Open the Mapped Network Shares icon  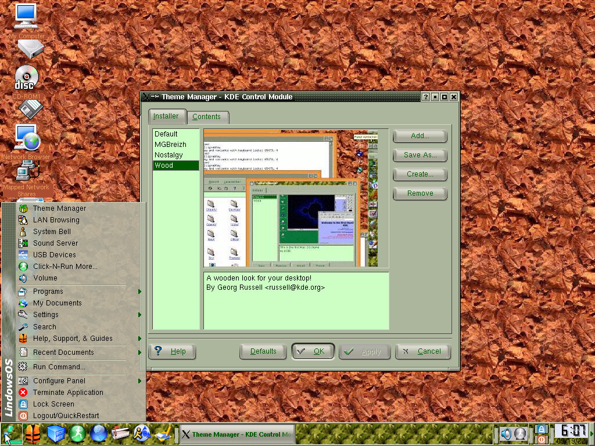(26, 172)
